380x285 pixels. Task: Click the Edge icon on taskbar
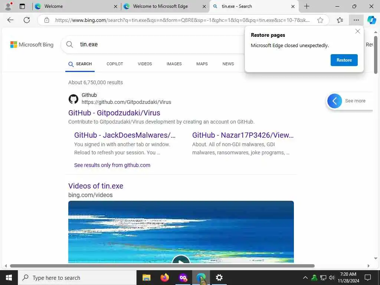201,278
